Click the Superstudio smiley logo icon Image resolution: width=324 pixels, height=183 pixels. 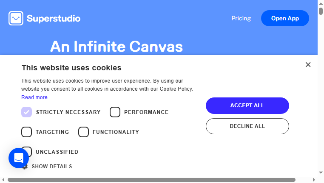coord(16,18)
